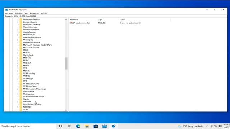Open the Edición menu
The image size is (230, 129).
pos(19,13)
